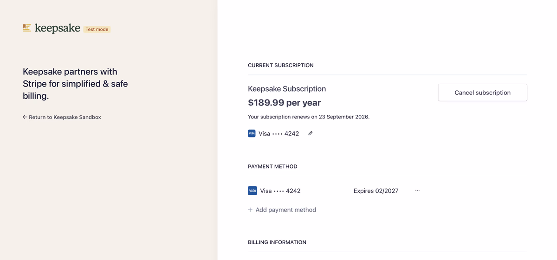Select the $189.99 per year price

(x=284, y=103)
